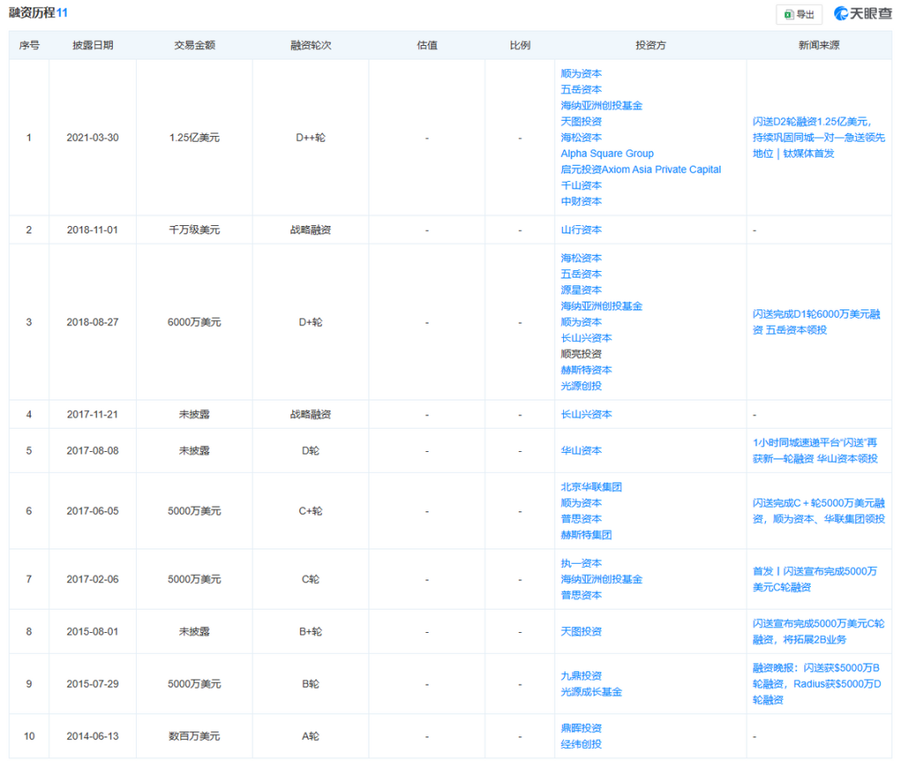Open 五岳资本 investor in the D++轮 row
This screenshot has width=901, height=768.
pos(581,89)
